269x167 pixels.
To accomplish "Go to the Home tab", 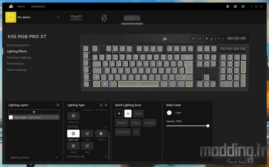I will [x=21, y=6].
